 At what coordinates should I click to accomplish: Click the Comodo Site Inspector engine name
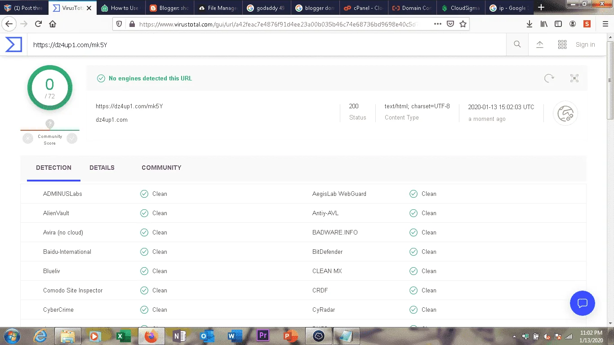[73, 290]
